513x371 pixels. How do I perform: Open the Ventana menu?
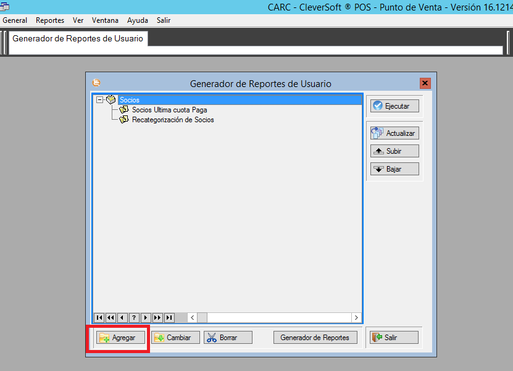[105, 20]
